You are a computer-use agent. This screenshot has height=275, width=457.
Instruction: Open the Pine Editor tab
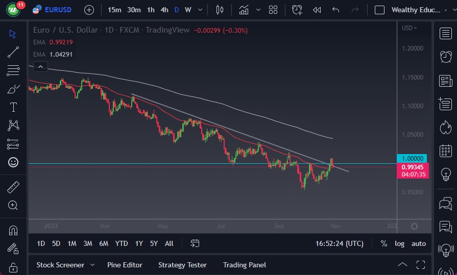125,265
